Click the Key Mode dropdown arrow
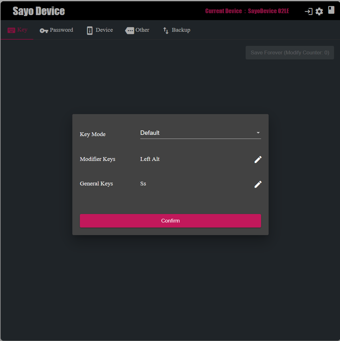 click(258, 133)
